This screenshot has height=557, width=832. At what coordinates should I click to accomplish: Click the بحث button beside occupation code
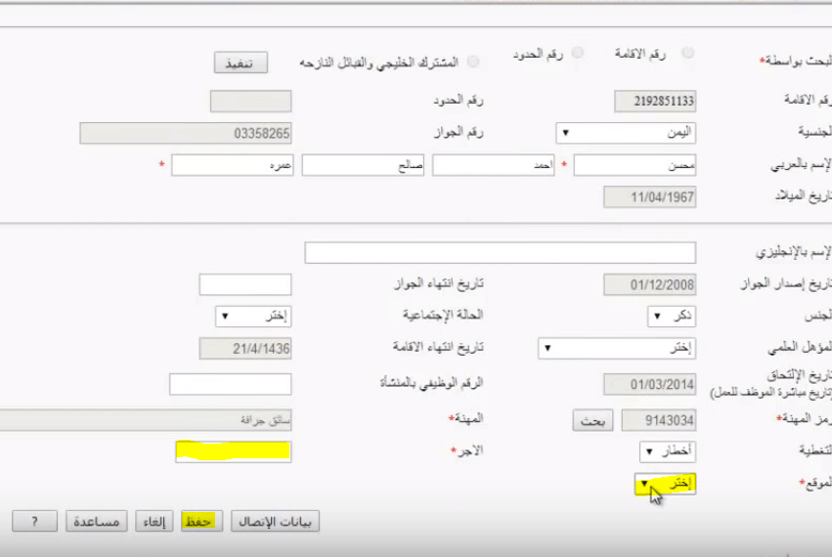[592, 420]
